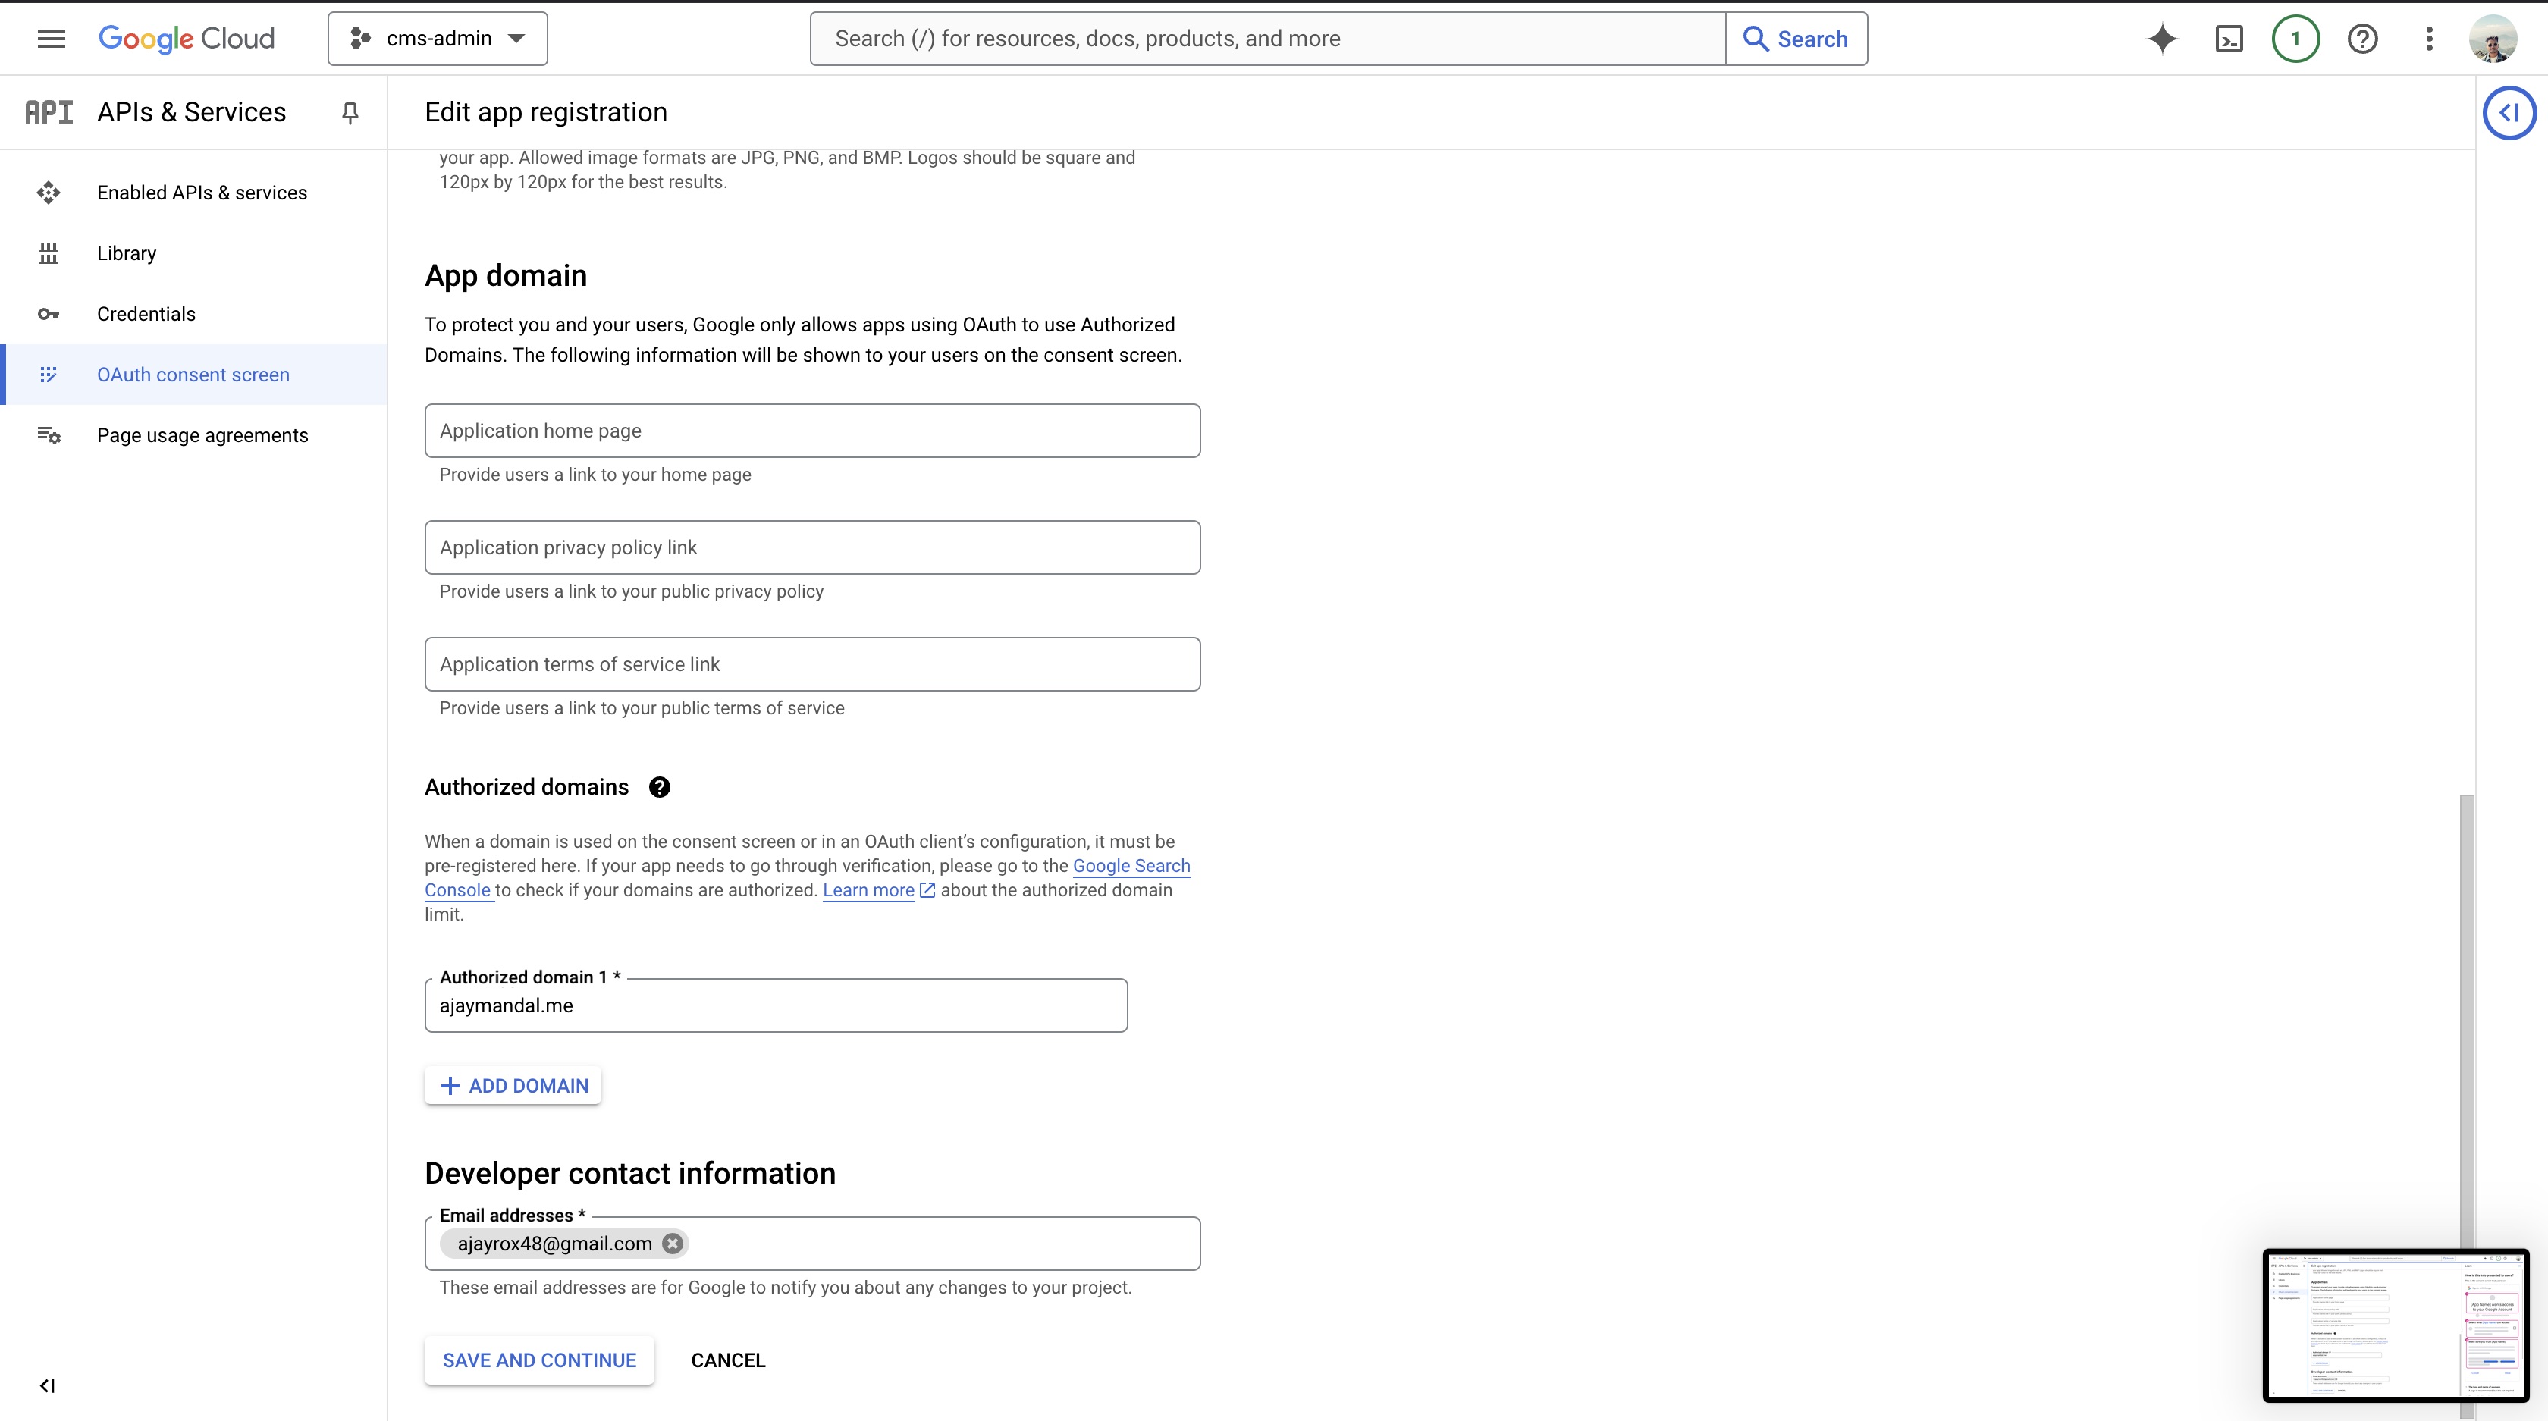Open the Gemini assistant sparkle icon

pyautogui.click(x=2161, y=39)
